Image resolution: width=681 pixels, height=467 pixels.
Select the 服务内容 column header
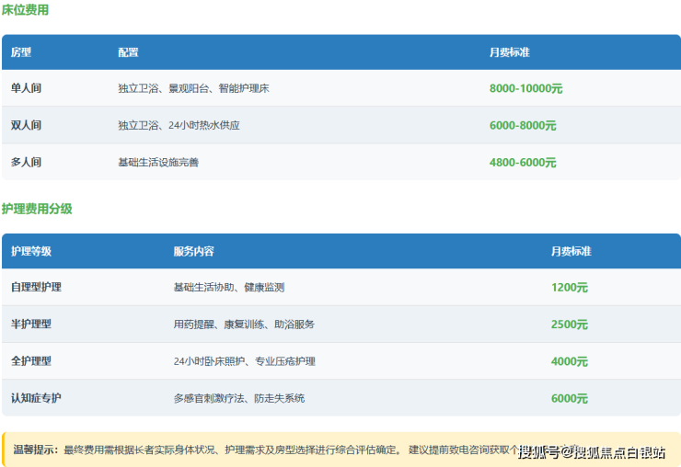coord(193,251)
